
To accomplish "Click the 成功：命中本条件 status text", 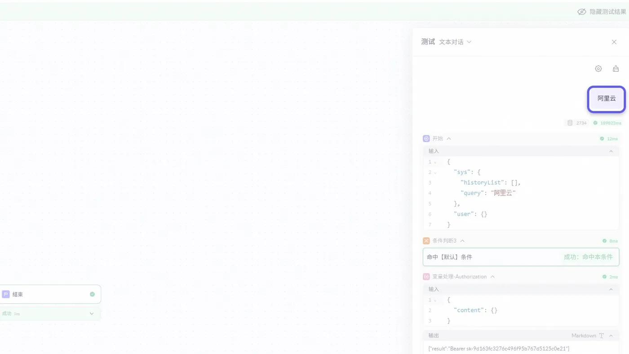I will click(x=589, y=257).
